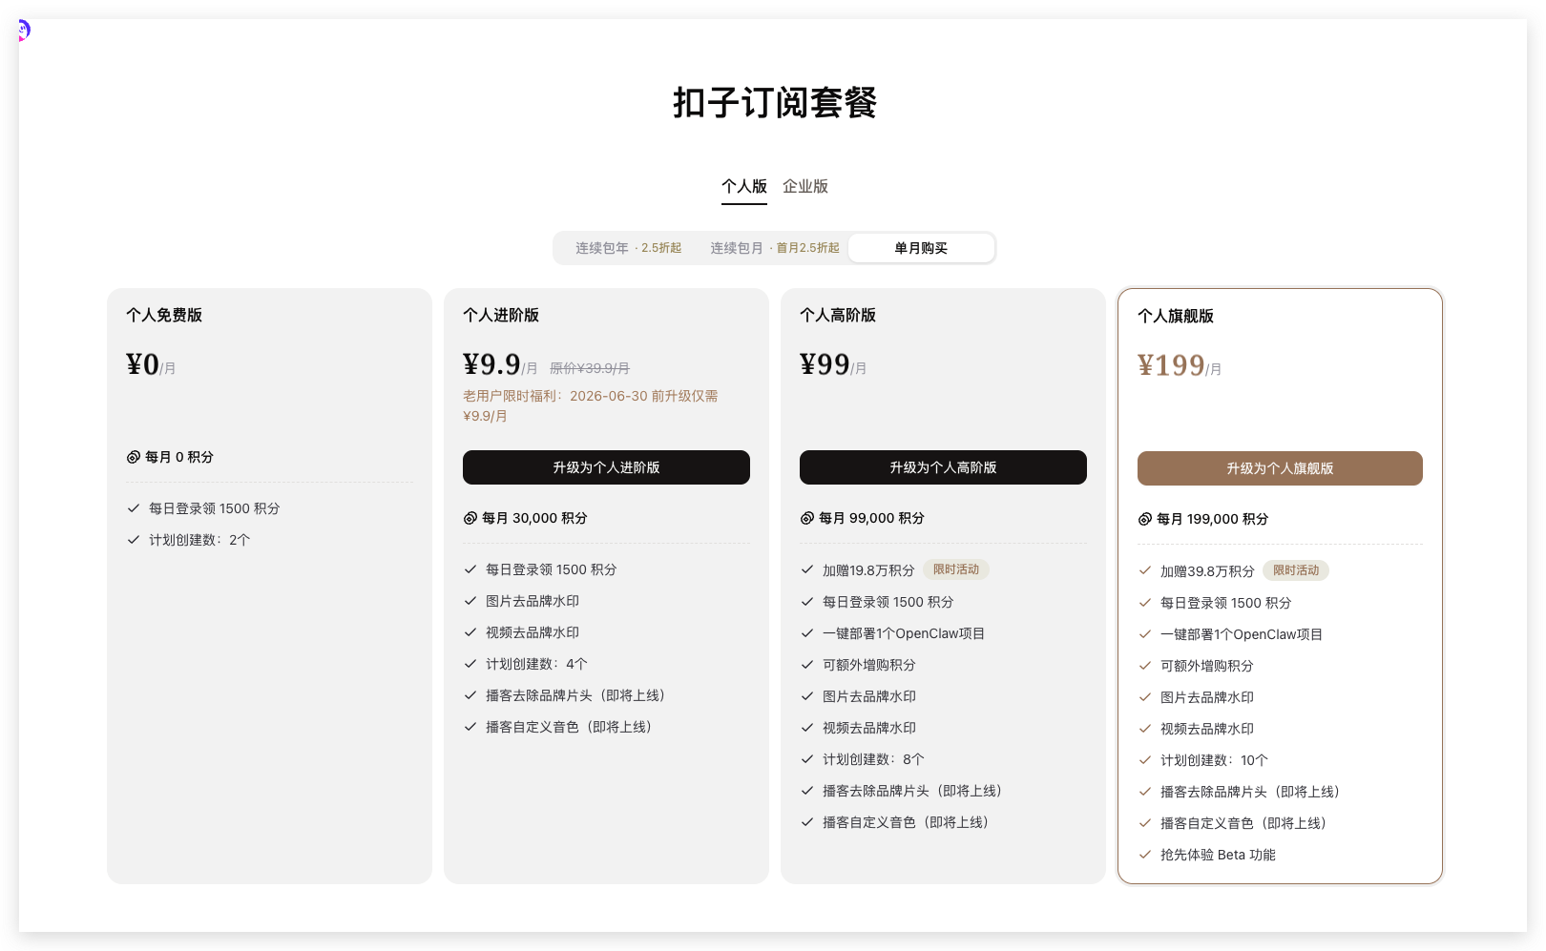Click the checkmark beside 播客去除品牌片头 in 进阶版
Image resolution: width=1546 pixels, height=951 pixels.
470,695
